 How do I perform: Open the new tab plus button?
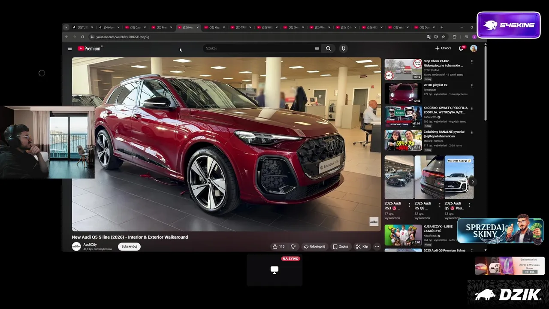442,27
